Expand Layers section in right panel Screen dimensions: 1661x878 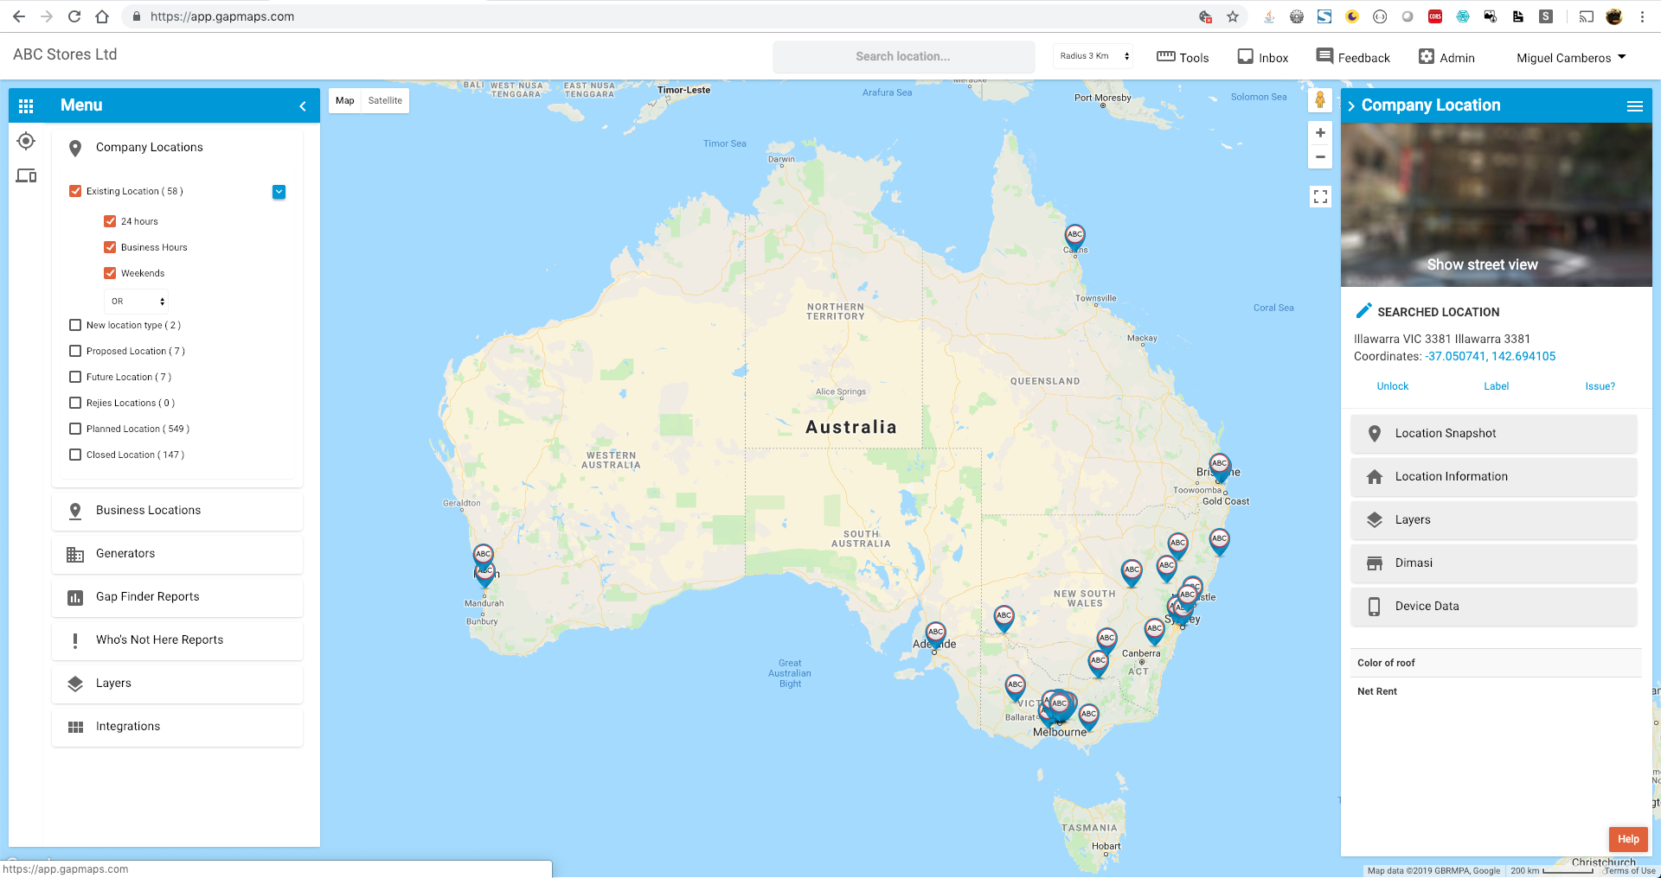point(1494,520)
